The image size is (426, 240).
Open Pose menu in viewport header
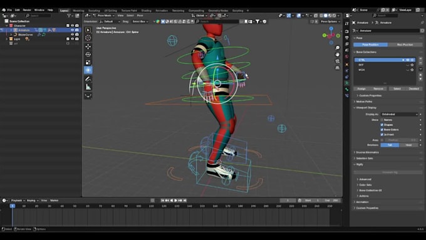click(x=140, y=16)
